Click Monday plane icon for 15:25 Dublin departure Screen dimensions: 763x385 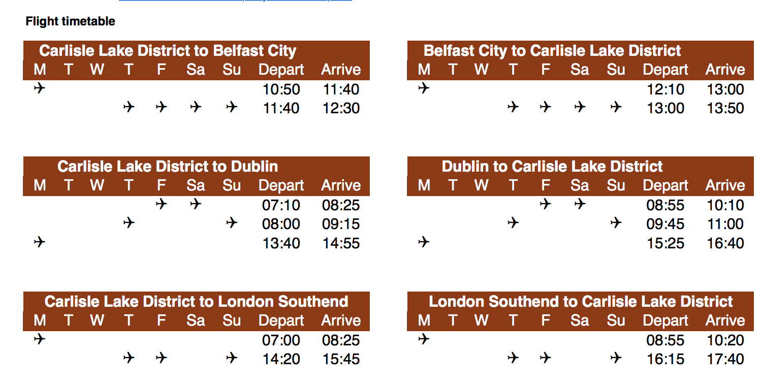424,242
